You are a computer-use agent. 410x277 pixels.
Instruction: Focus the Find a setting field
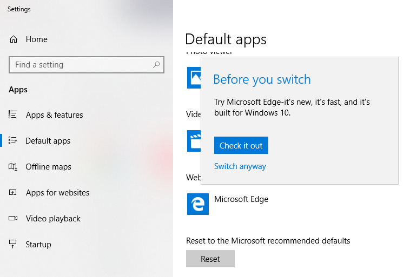point(87,64)
